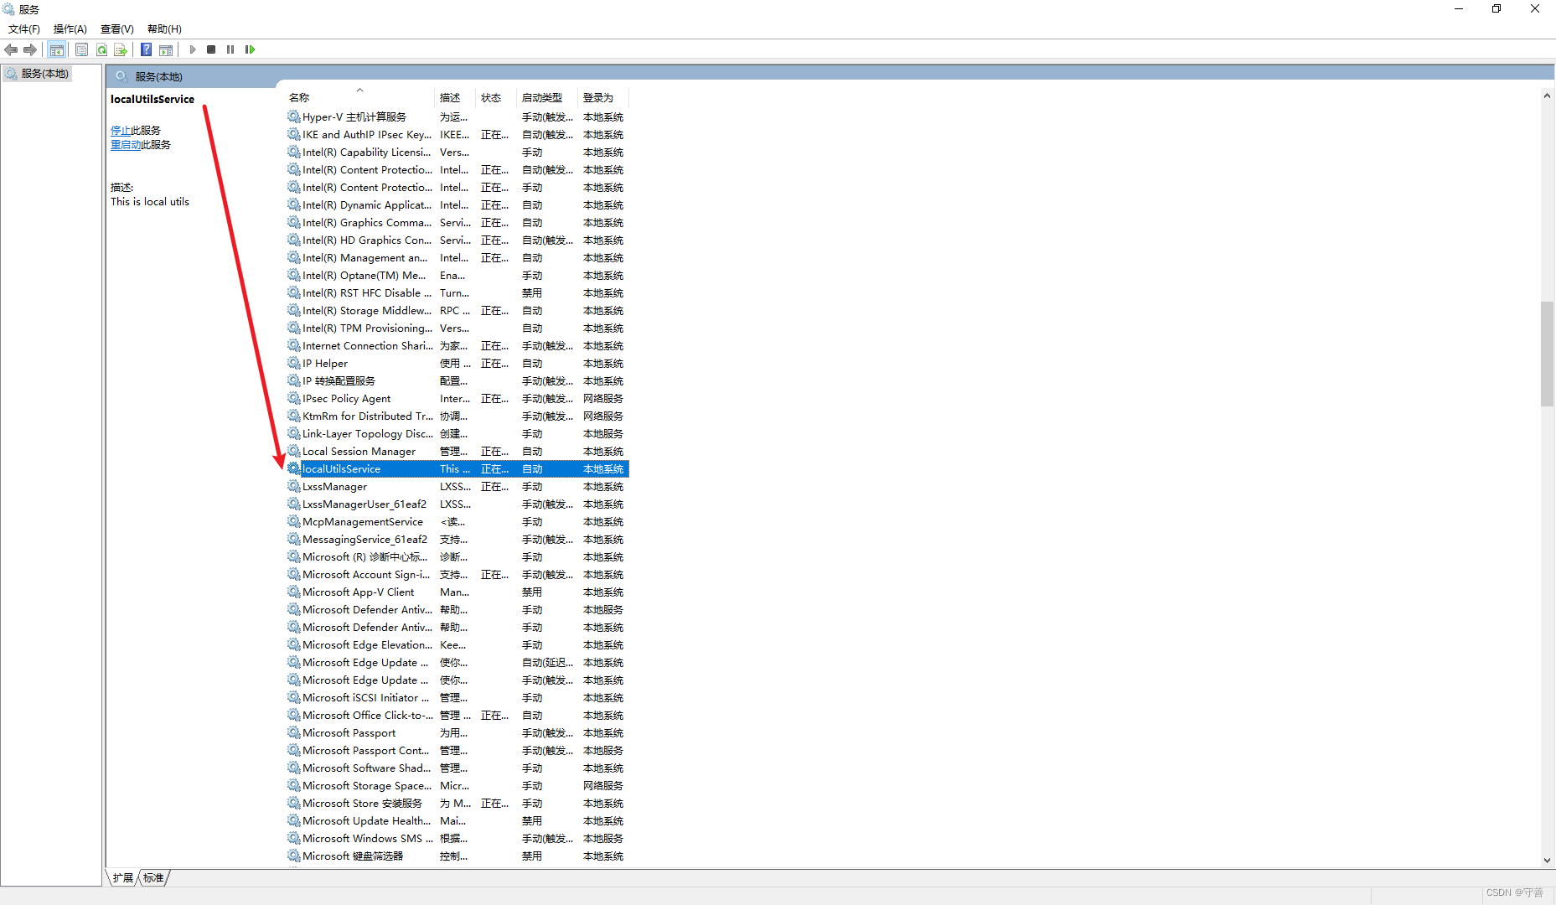Click gear icon of Microsoft Software Shadow row
This screenshot has width=1556, height=905.
(x=294, y=768)
